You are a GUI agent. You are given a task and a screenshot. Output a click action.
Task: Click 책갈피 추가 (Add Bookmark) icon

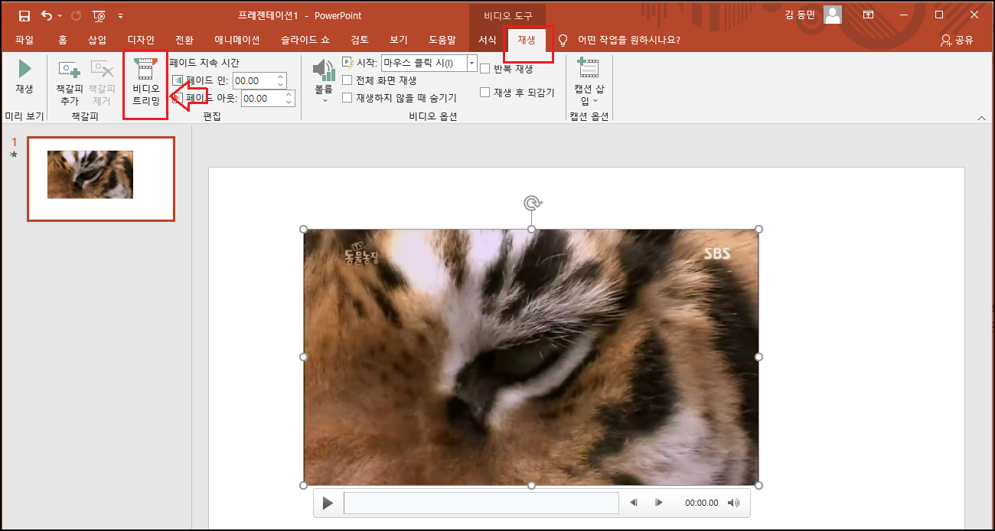[x=70, y=71]
